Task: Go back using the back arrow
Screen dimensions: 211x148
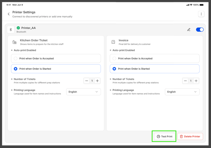Action: pyautogui.click(x=9, y=14)
